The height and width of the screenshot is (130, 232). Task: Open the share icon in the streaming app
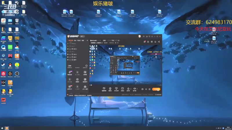point(159,42)
